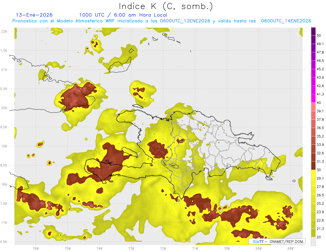The height and width of the screenshot is (252, 326).
Task: Click the 18N latitude label
Action: pos(4,185)
